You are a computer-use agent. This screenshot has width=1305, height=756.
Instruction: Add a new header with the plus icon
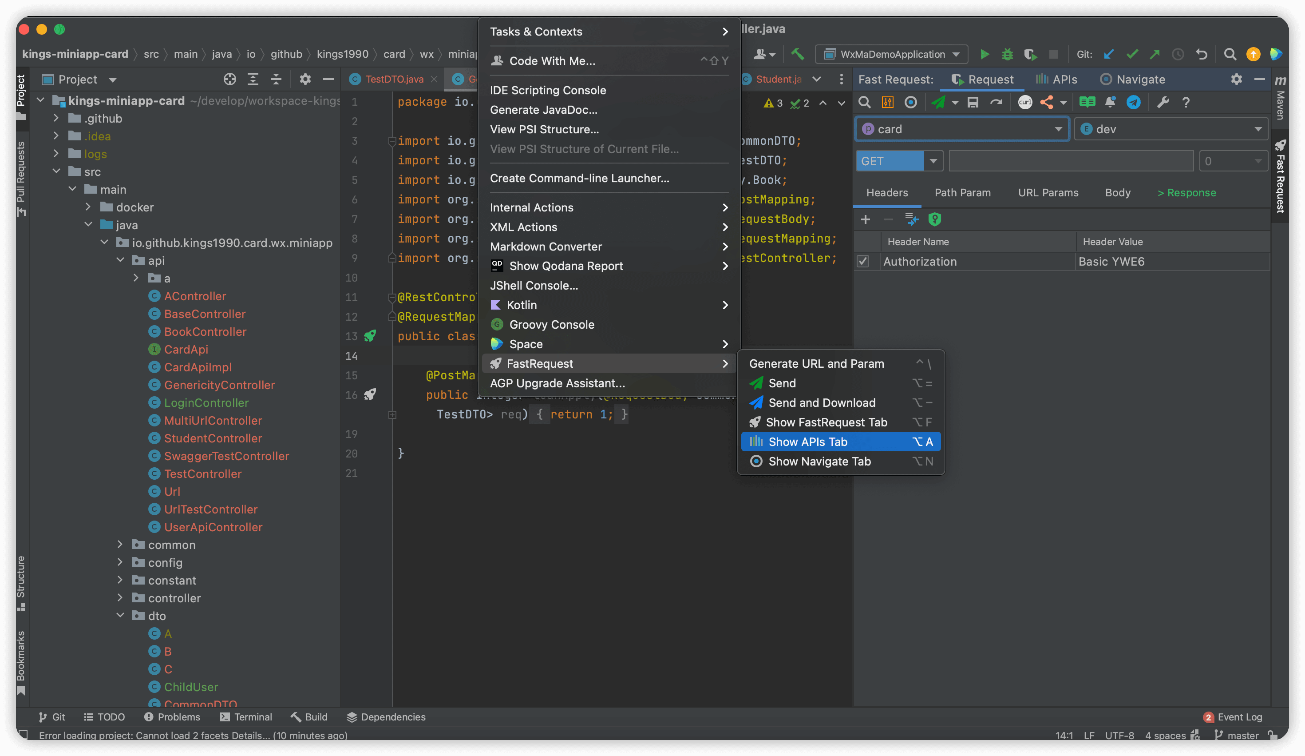(x=866, y=219)
